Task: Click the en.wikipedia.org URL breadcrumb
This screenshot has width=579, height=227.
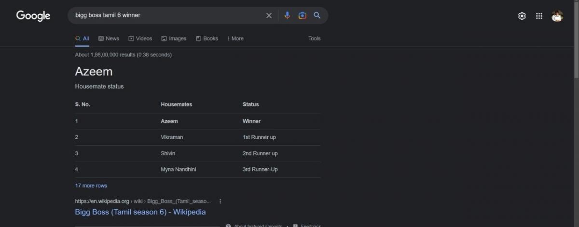Action: (143, 202)
